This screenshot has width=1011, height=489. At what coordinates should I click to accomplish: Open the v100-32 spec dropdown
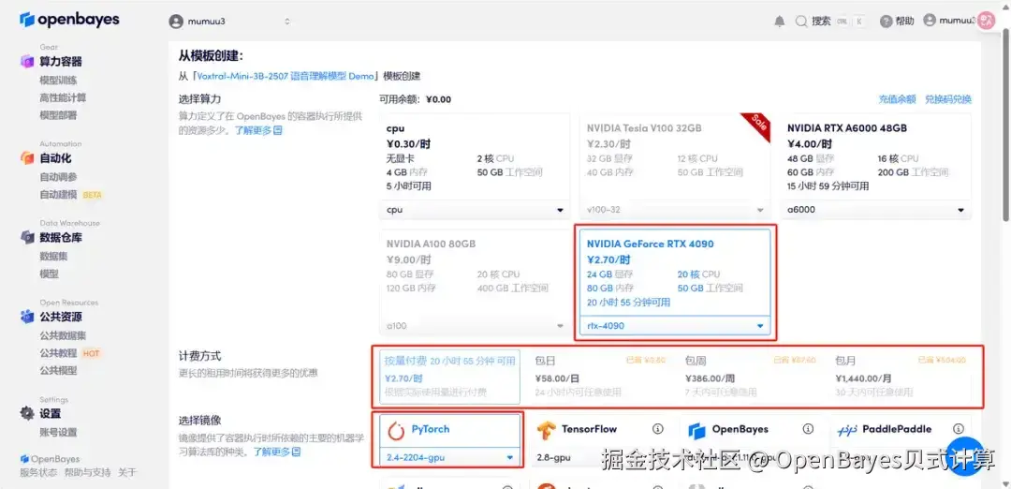click(675, 210)
